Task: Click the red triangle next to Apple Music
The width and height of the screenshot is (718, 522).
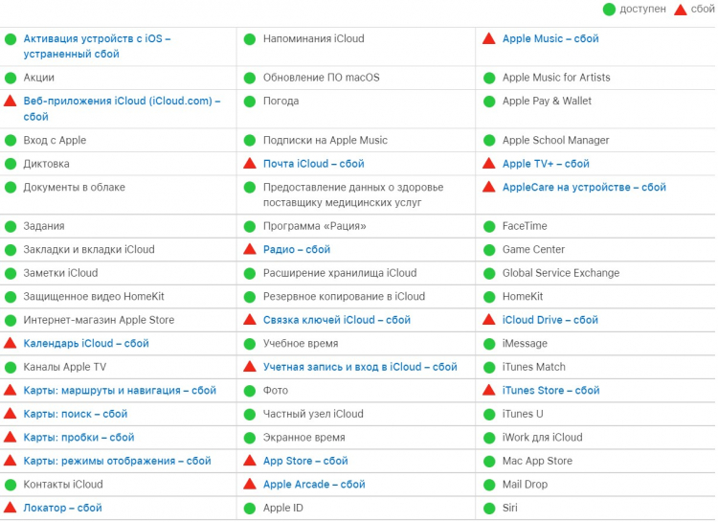Action: click(489, 38)
